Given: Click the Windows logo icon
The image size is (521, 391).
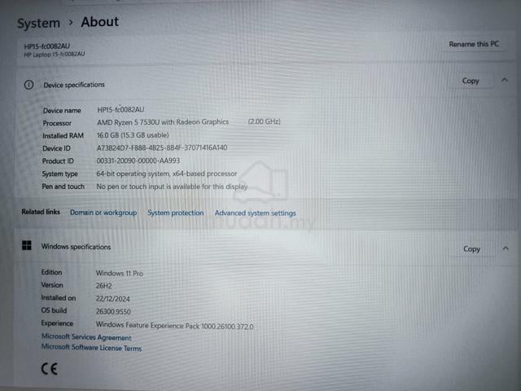Looking at the screenshot, I should [x=27, y=246].
